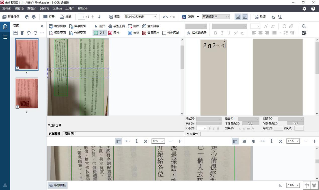Open the 工具 Tools menu
This screenshot has height=190, width=319.
pos(70,9)
